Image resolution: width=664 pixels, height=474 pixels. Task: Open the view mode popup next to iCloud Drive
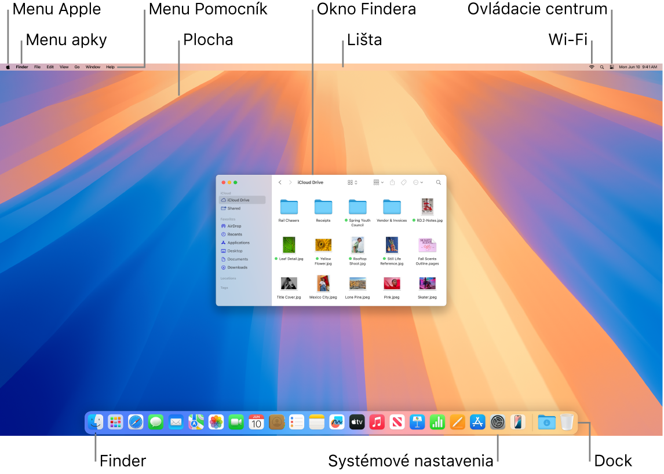[352, 182]
